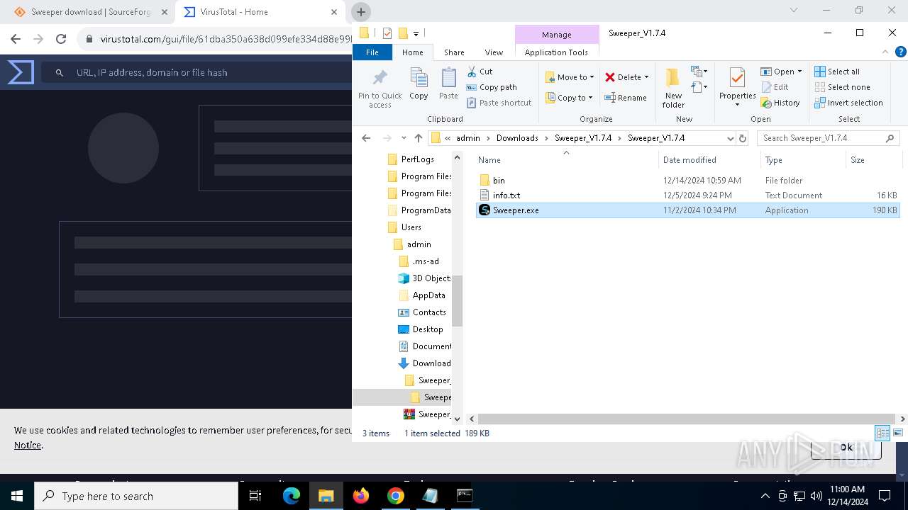Select Users folder in navigation tree
The image size is (908, 510).
(411, 227)
